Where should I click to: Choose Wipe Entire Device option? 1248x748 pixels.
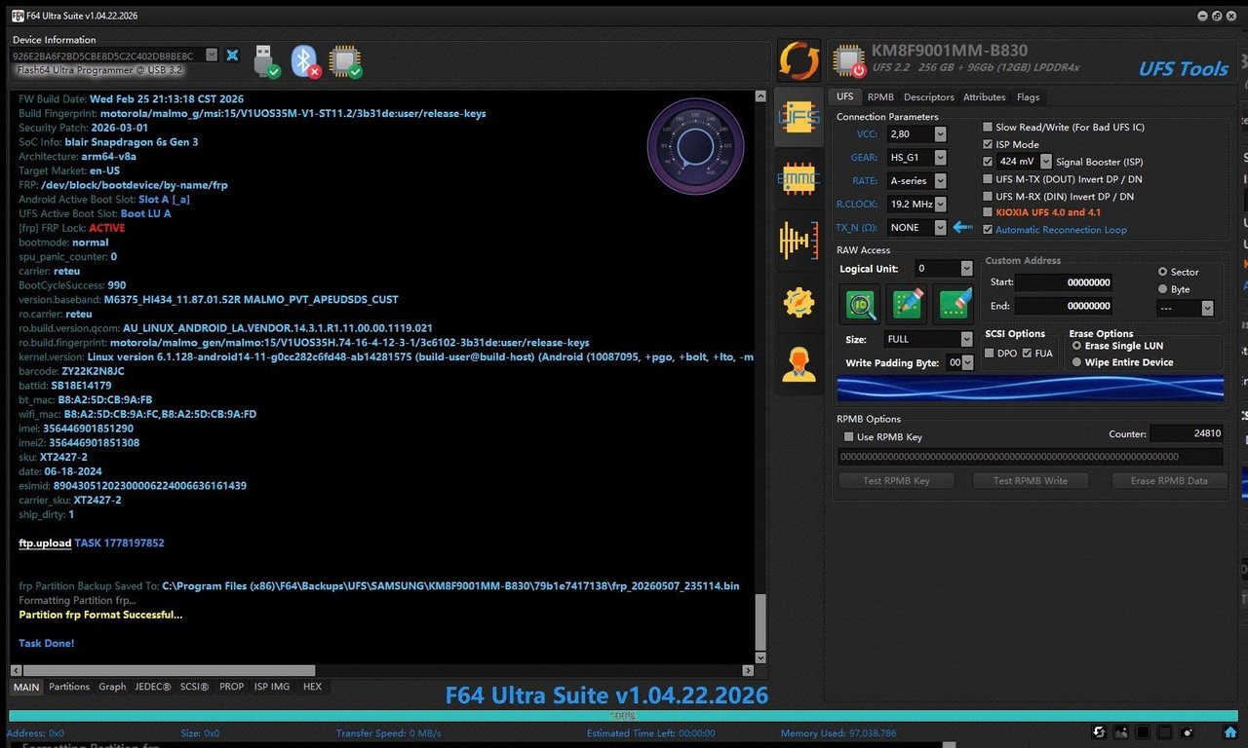pyautogui.click(x=1076, y=362)
